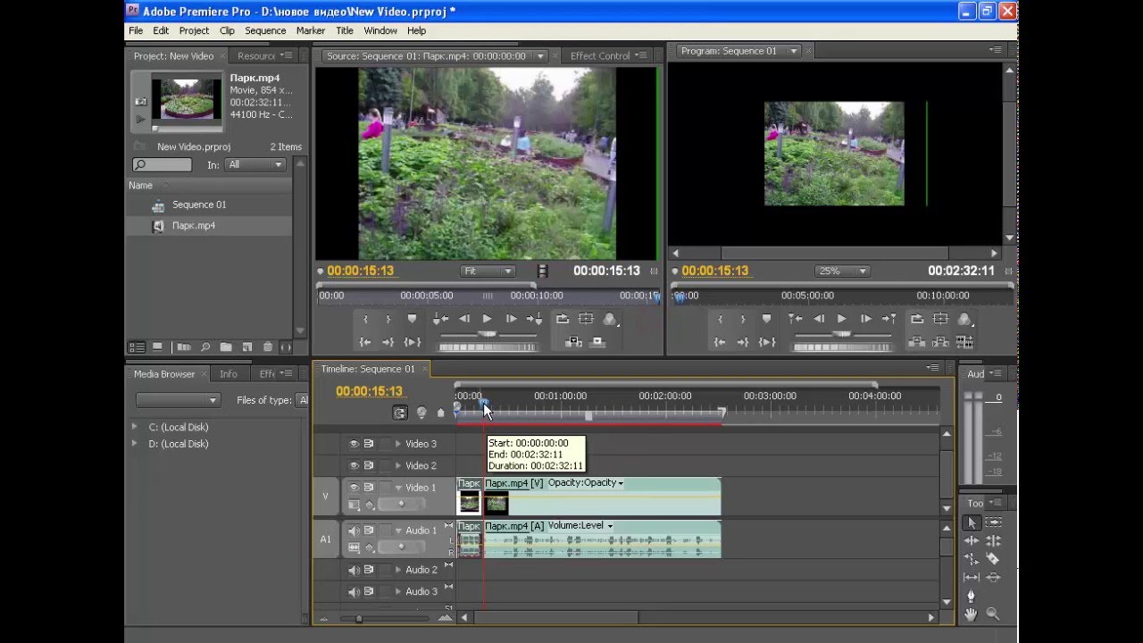Open the Marker menu
This screenshot has height=643, width=1143.
pos(311,30)
